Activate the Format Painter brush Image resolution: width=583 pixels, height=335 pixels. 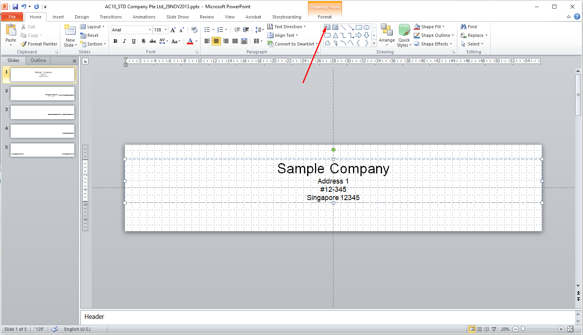pos(39,44)
